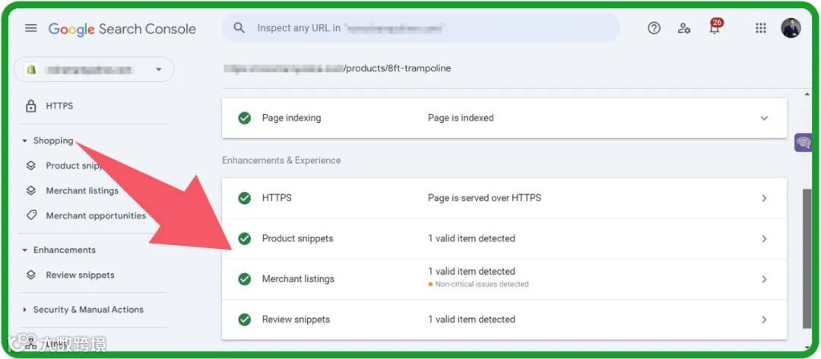Click the Shopify property icon
Image resolution: width=821 pixels, height=359 pixels.
pyautogui.click(x=31, y=70)
